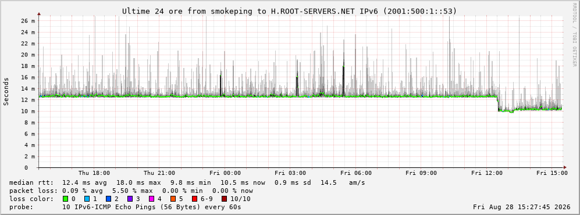
Task: Click the purple loss color 3 swatch
Action: 130,199
